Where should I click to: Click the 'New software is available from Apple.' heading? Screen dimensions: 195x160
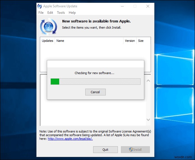click(97, 21)
